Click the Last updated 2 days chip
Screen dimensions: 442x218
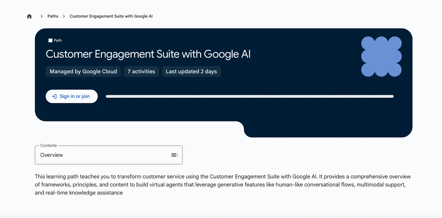(191, 71)
